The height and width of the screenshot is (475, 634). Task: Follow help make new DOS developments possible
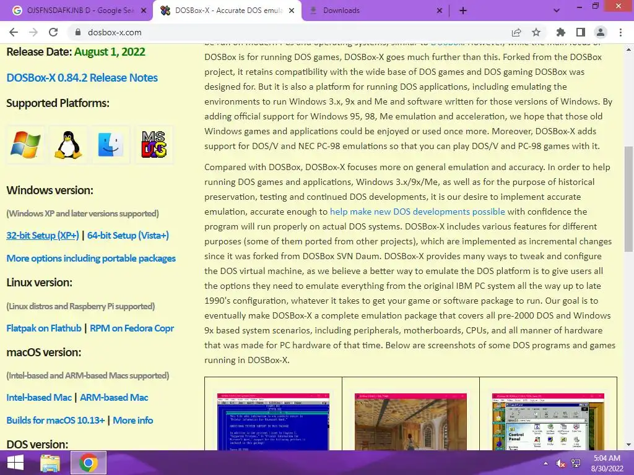(417, 212)
